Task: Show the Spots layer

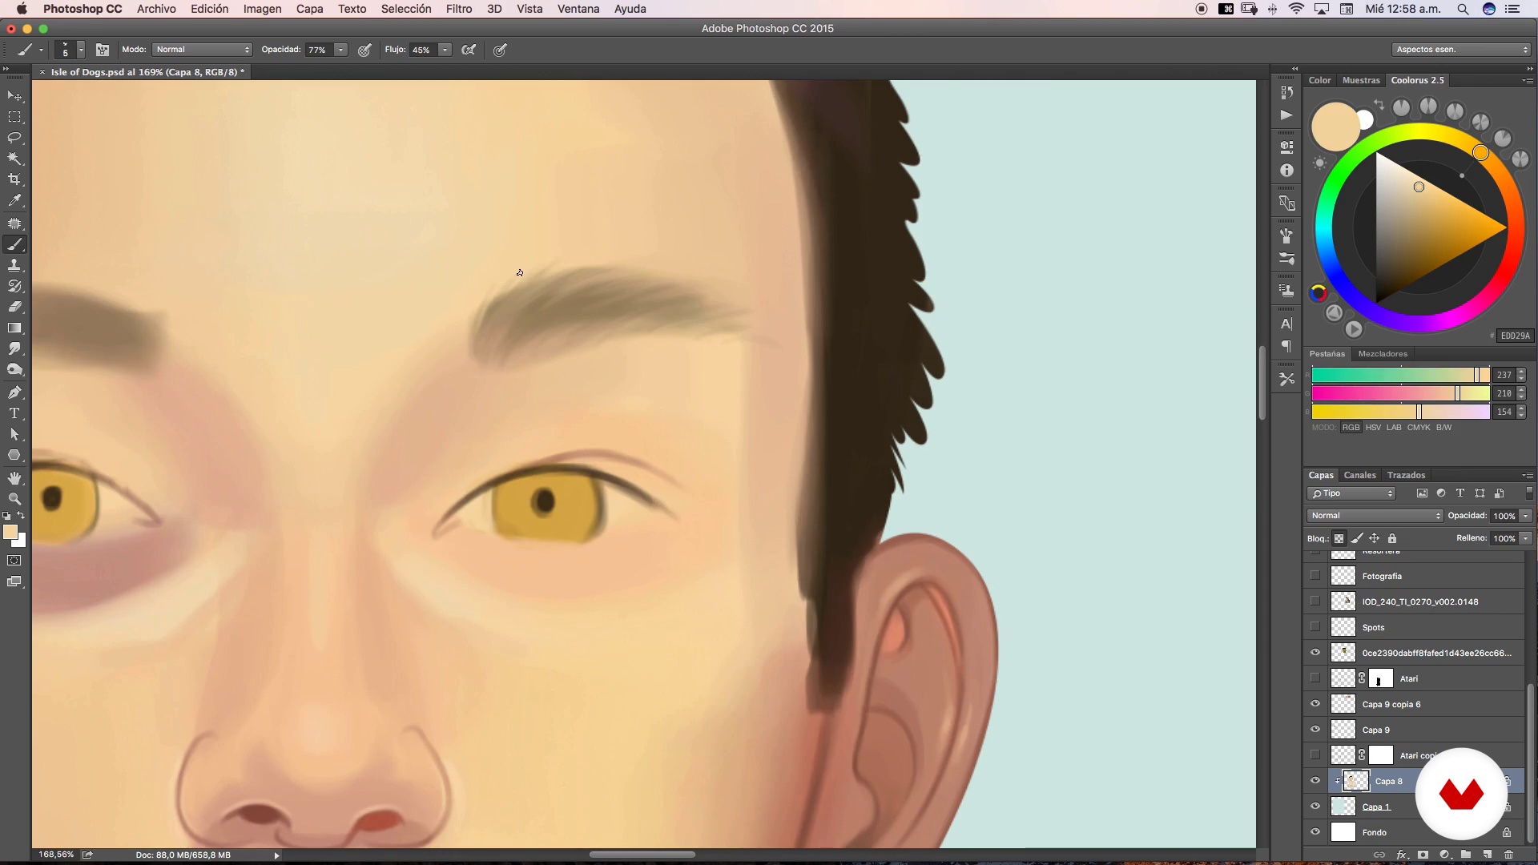Action: (x=1315, y=627)
